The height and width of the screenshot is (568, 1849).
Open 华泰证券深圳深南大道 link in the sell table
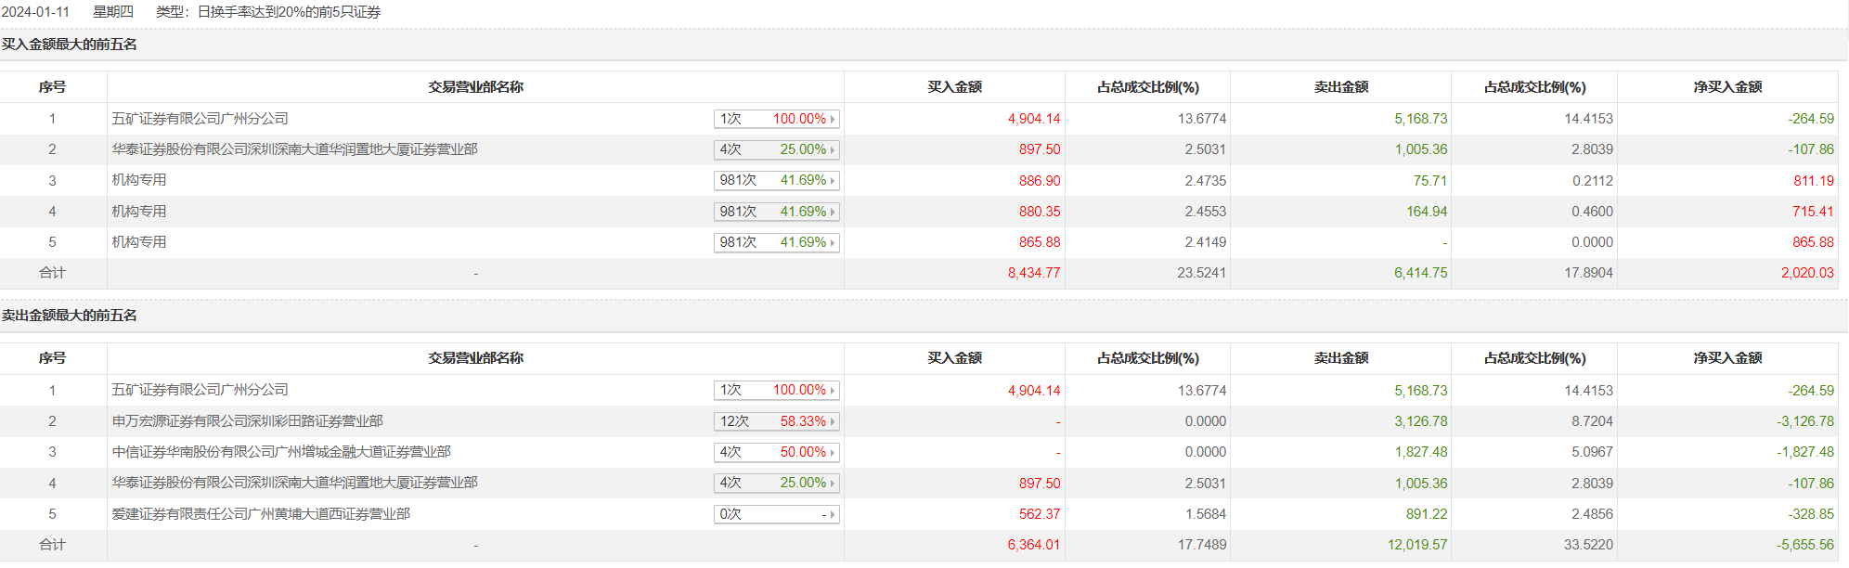[294, 483]
